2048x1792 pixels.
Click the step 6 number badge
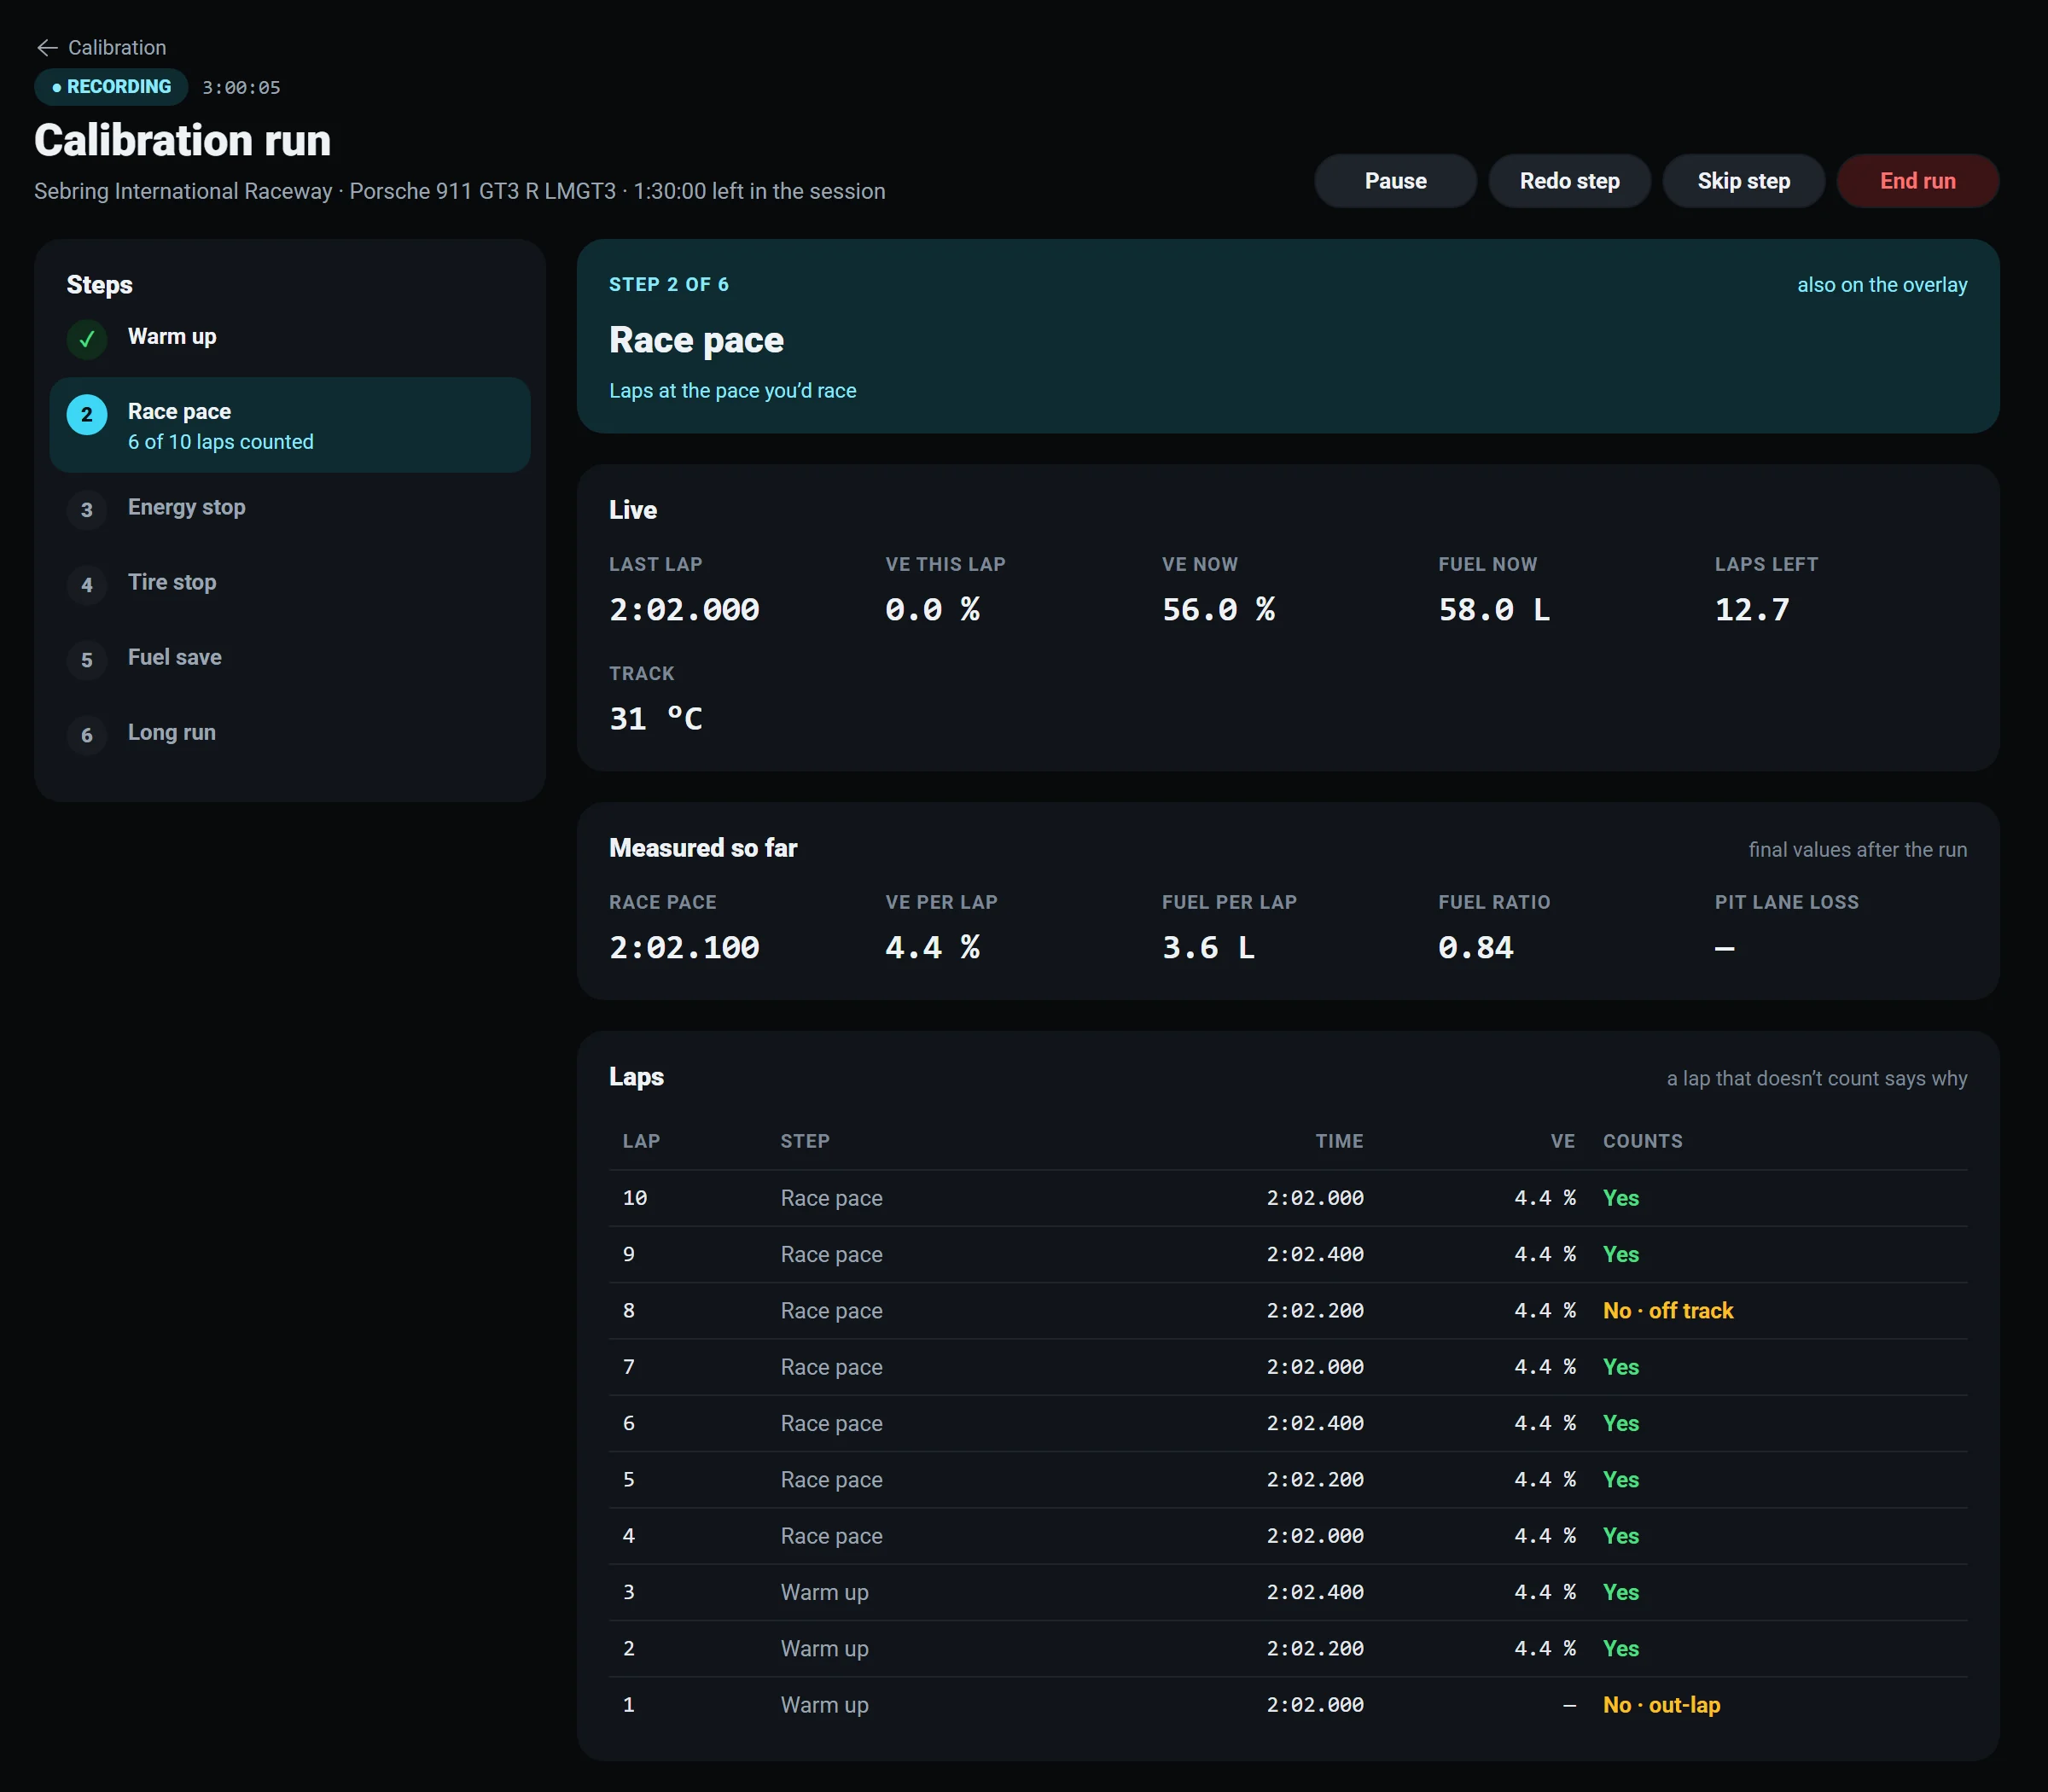pos(87,734)
